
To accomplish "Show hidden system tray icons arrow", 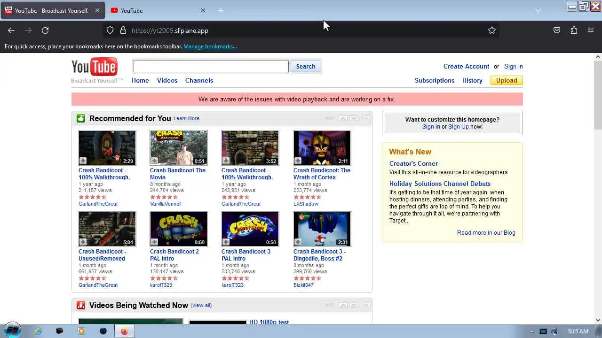I will point(531,331).
